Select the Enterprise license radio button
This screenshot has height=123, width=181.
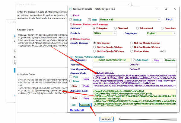94,28
